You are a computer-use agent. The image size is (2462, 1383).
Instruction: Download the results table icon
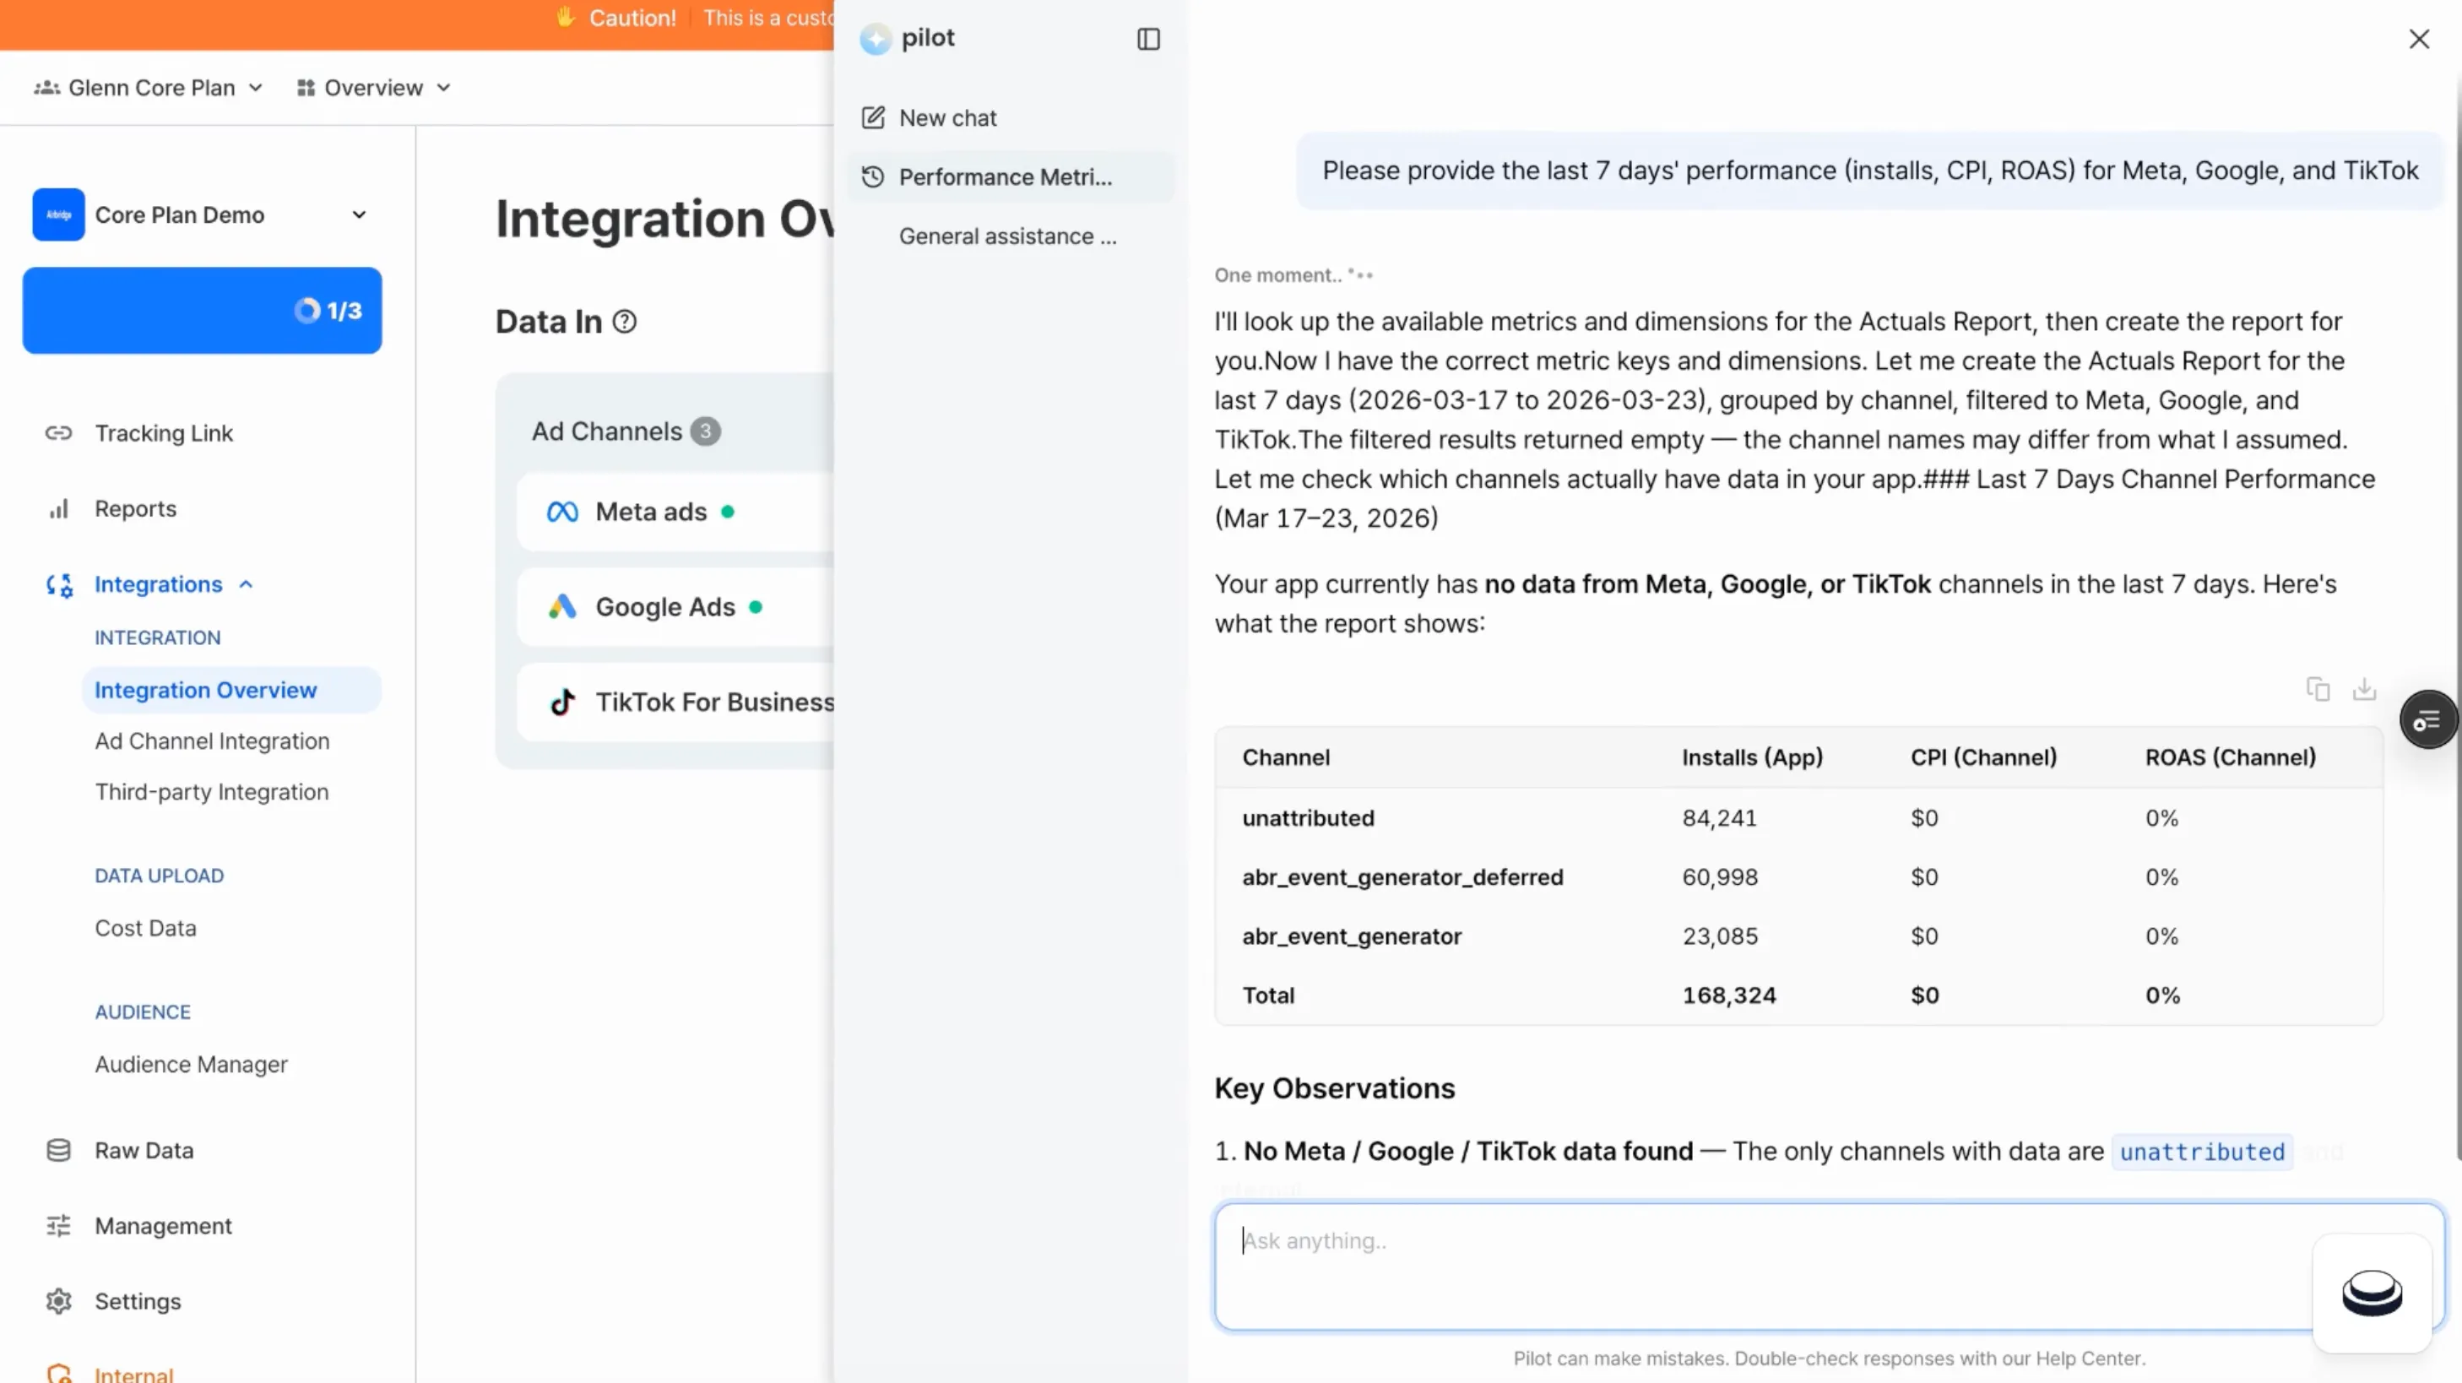click(2363, 689)
